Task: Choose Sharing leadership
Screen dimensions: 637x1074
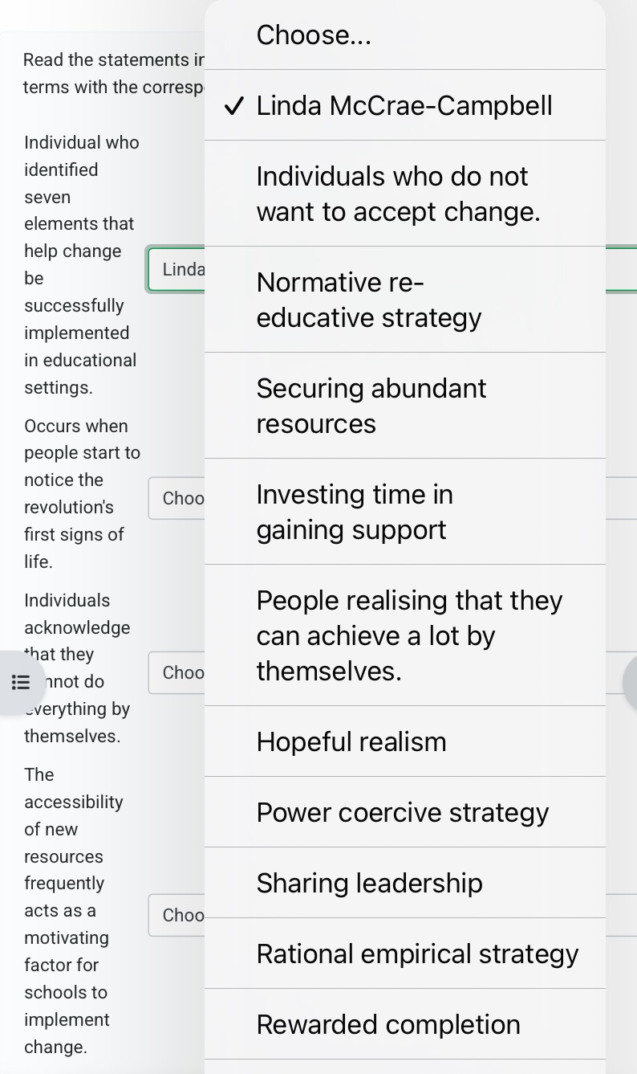Action: tap(369, 883)
